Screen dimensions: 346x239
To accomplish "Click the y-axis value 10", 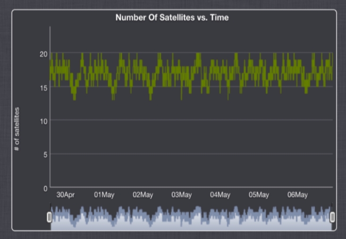I will tap(43, 121).
